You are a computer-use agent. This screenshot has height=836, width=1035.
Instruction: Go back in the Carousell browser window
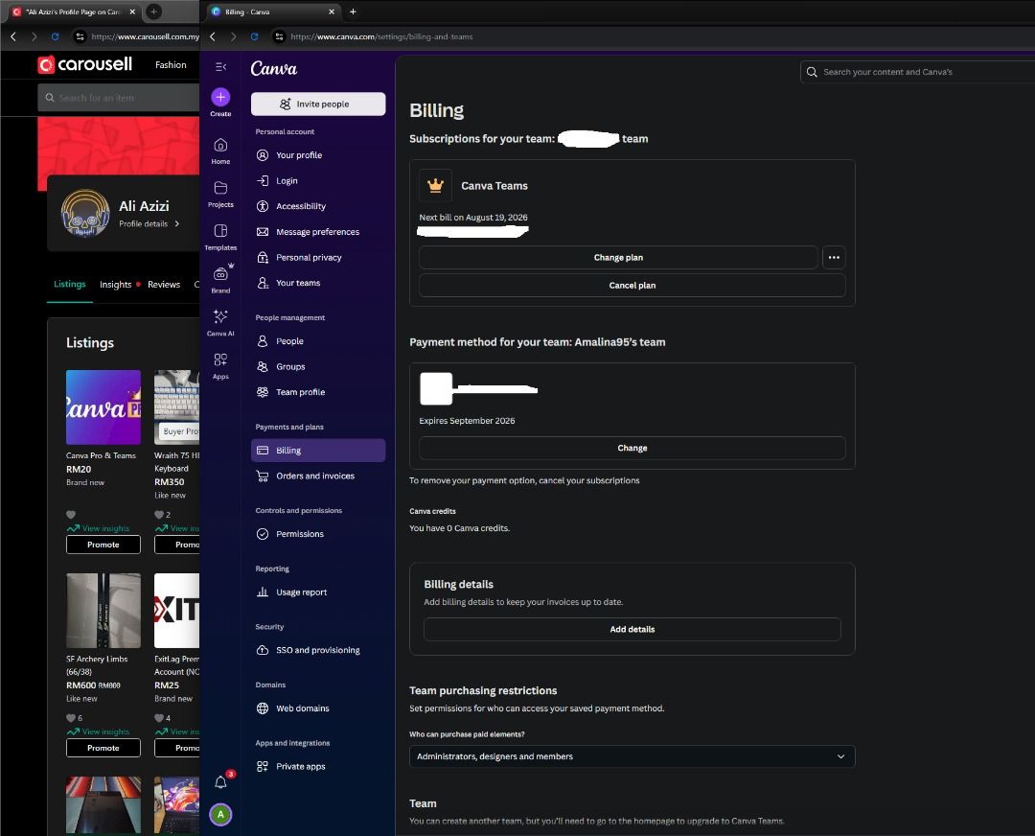click(13, 36)
